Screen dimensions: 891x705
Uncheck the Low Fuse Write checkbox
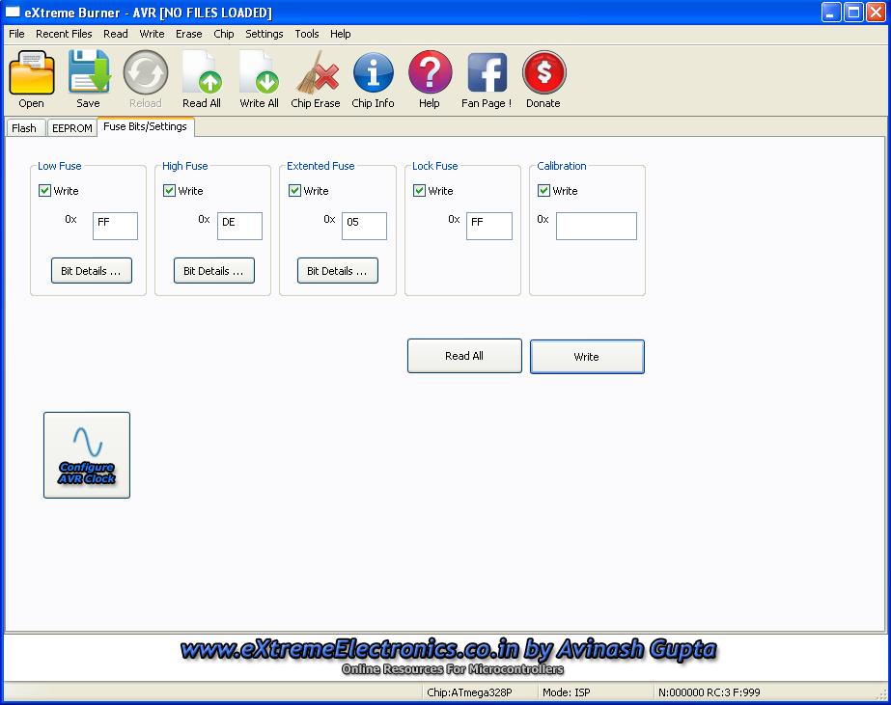coord(44,191)
